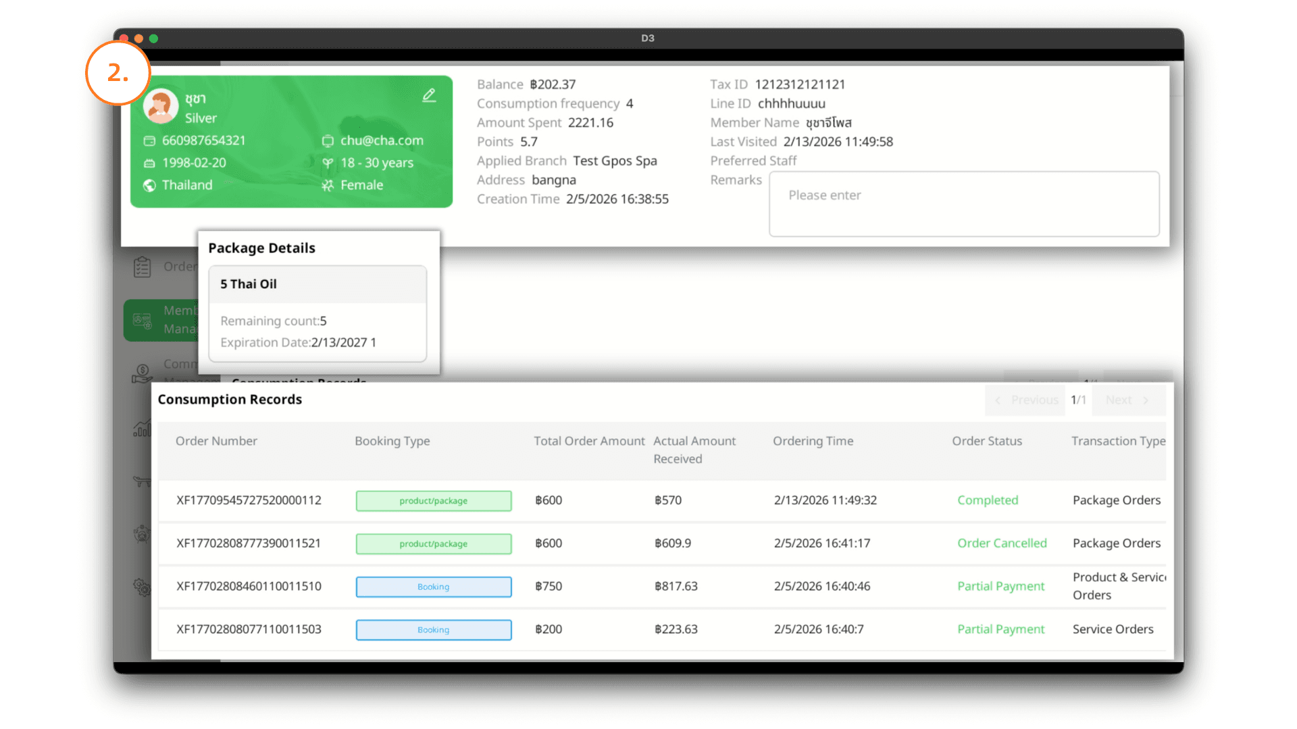Viewport: 1297px width, 729px height.
Task: Click the Completed order status
Action: tap(988, 500)
